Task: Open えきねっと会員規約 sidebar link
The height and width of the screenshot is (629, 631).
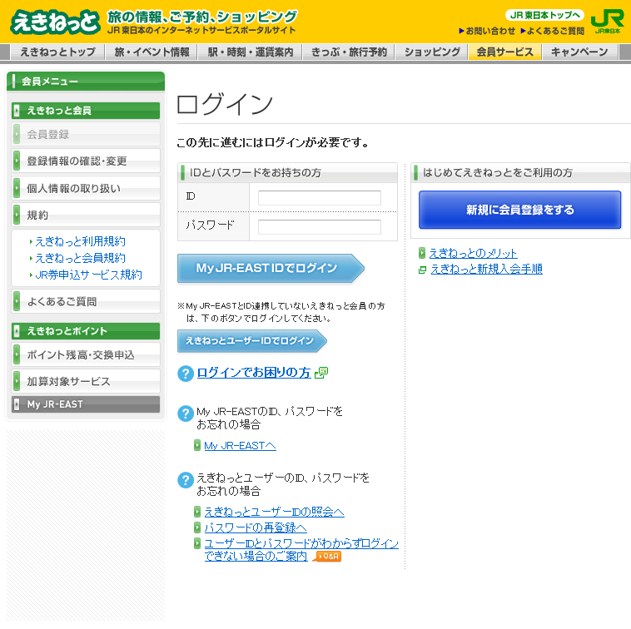Action: (x=80, y=258)
